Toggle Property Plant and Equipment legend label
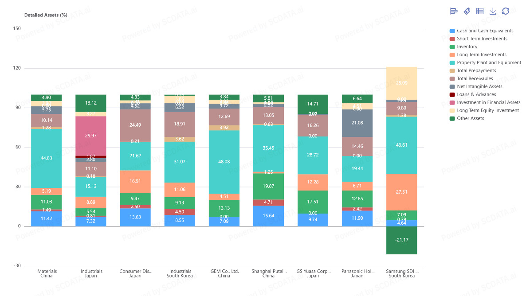The width and height of the screenshot is (530, 296). coord(489,63)
